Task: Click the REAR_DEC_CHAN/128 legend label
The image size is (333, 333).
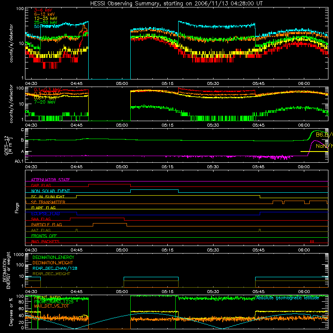Action: click(x=55, y=268)
